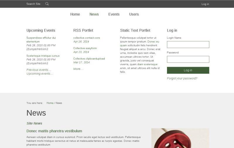Switch to the Events navigation tab
This screenshot has height=148, width=234.
(x=114, y=14)
